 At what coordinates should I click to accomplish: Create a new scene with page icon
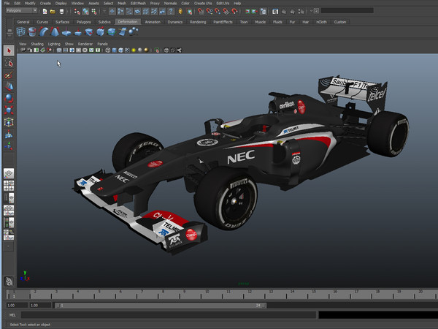[x=45, y=12]
